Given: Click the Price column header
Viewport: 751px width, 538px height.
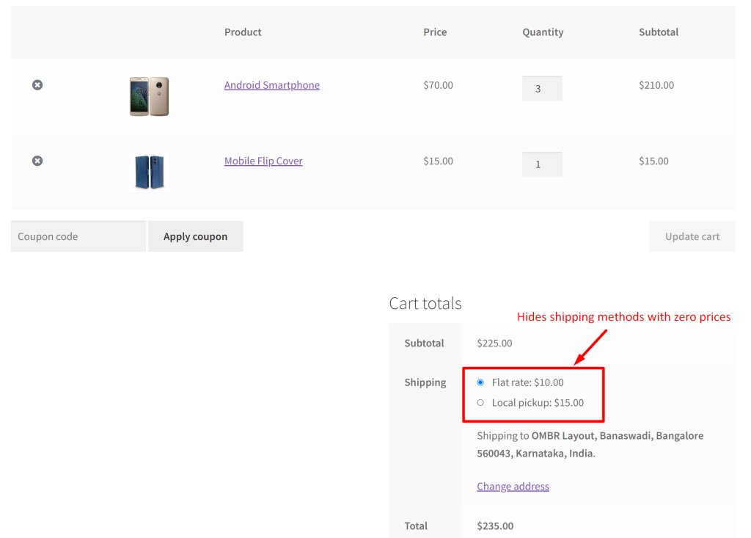Looking at the screenshot, I should [x=435, y=32].
